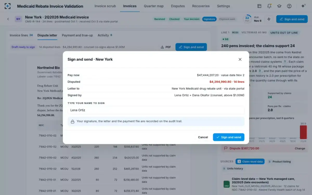
Task: Click the 32 days due countdown ring
Action: [x=247, y=19]
